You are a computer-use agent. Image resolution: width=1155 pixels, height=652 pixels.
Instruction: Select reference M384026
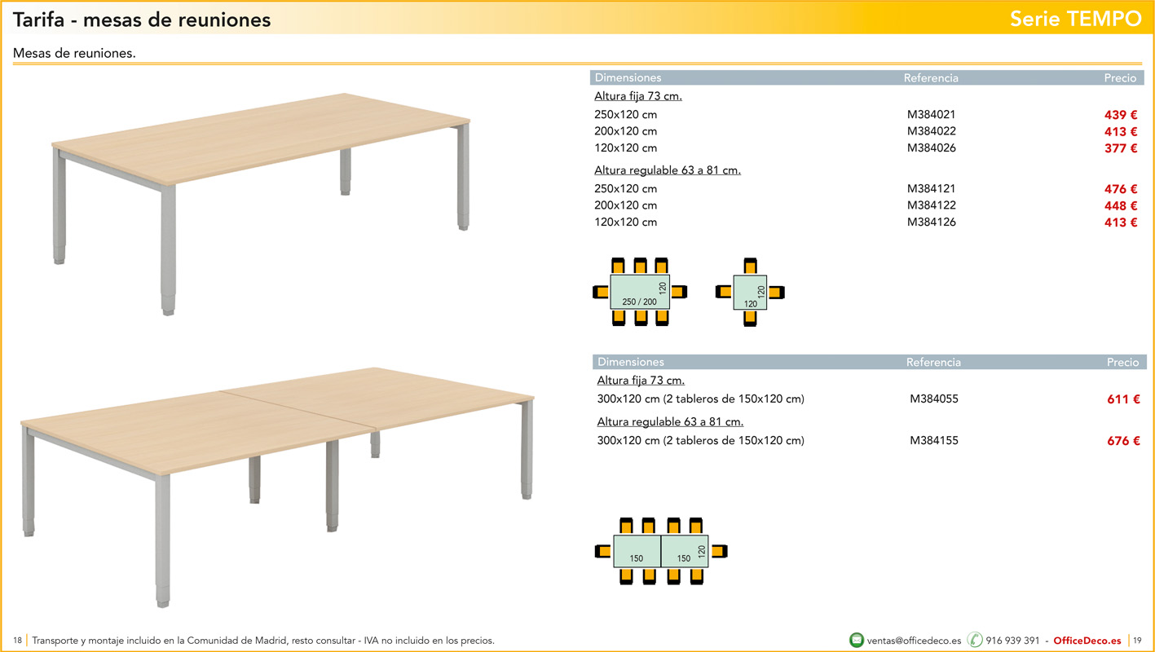[931, 148]
